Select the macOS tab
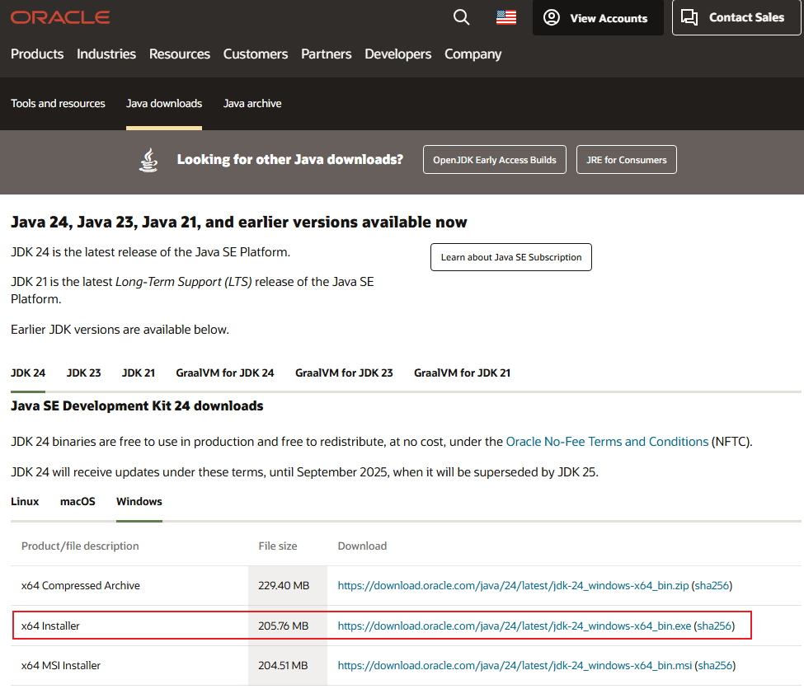The height and width of the screenshot is (689, 804). [x=78, y=501]
